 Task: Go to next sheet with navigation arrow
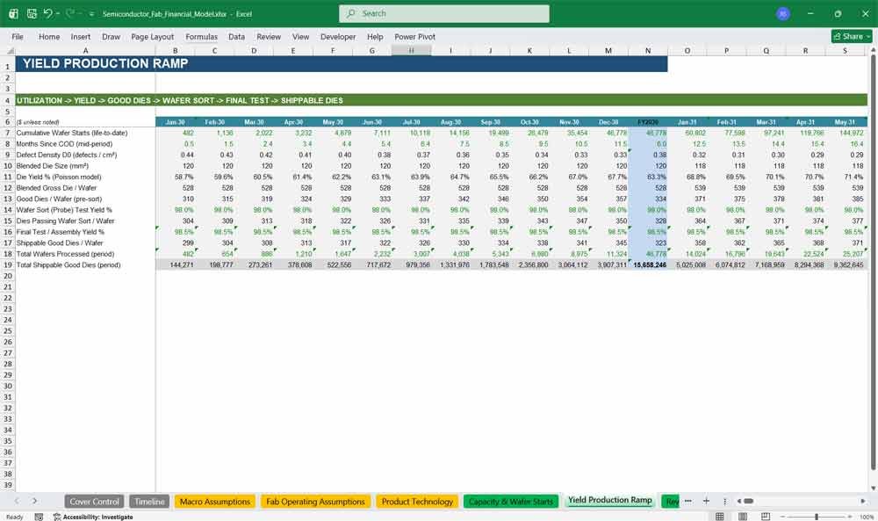[35, 501]
